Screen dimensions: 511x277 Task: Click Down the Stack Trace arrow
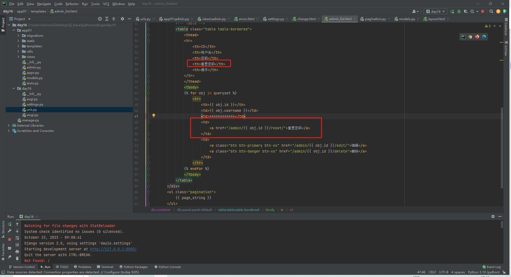pos(17,231)
